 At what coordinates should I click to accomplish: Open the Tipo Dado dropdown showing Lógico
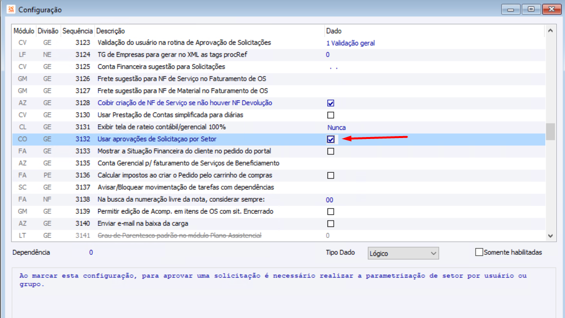[403, 253]
